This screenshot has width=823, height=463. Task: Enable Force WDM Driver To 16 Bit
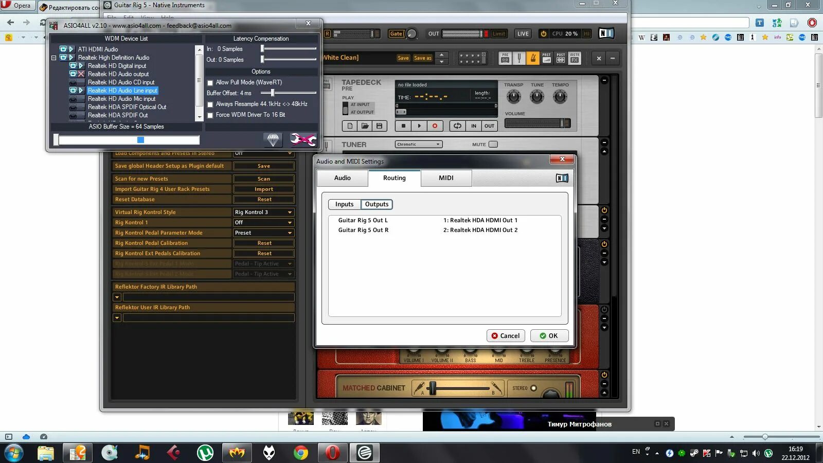tap(210, 115)
